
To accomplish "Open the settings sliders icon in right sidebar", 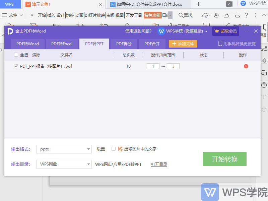I will pos(264,49).
